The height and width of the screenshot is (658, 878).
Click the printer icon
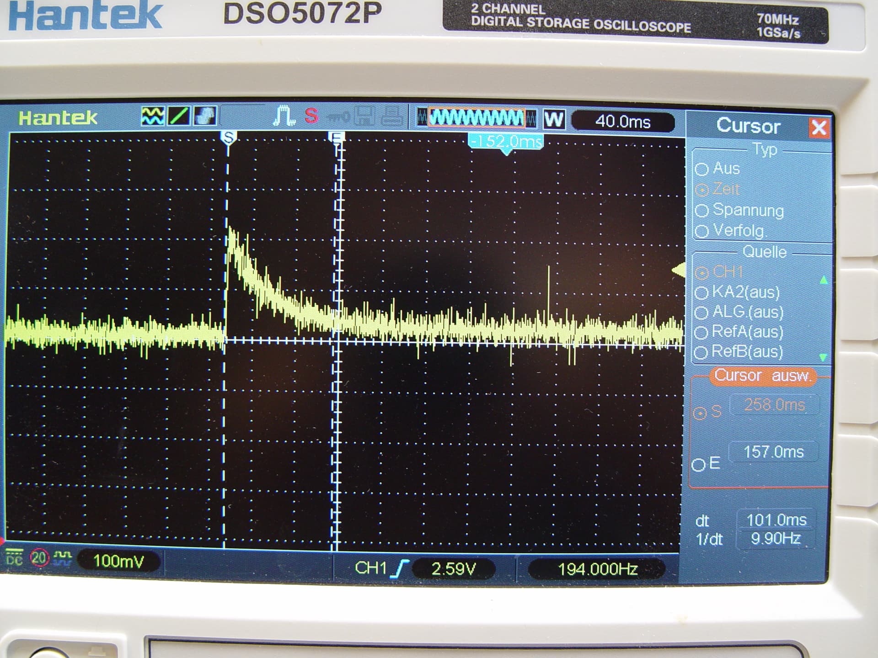point(391,117)
